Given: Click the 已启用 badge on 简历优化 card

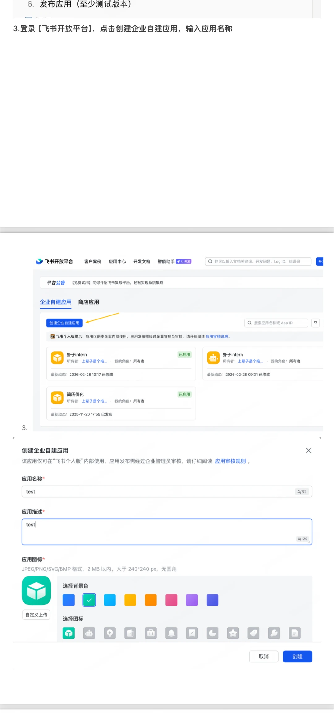Looking at the screenshot, I should 185,394.
